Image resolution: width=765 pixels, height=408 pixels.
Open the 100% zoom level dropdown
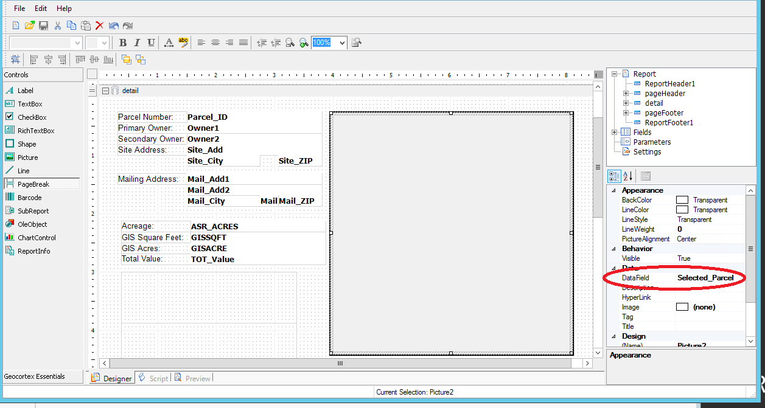[x=342, y=43]
